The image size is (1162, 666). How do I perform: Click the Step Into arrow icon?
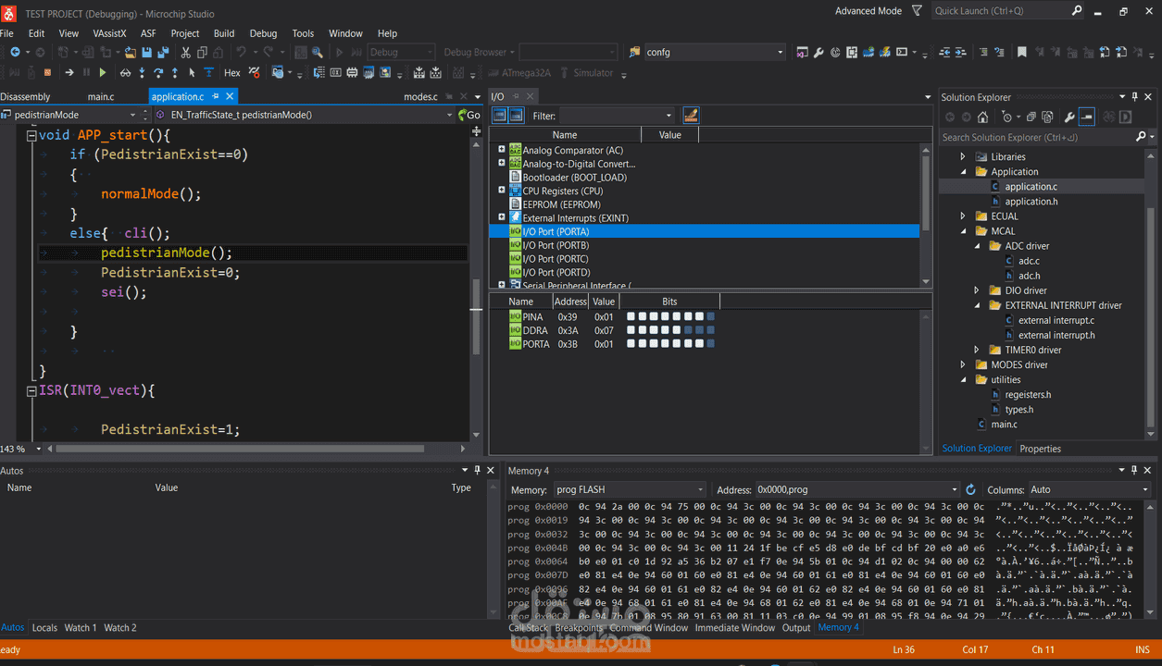[x=142, y=73]
